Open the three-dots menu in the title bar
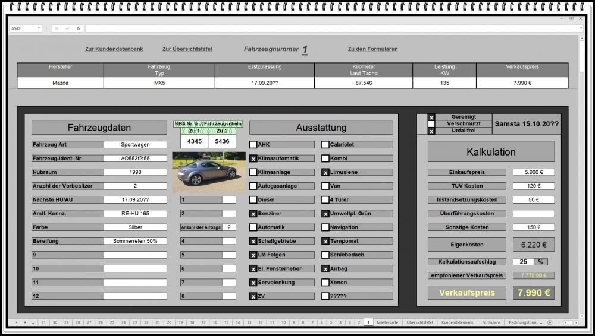 pyautogui.click(x=563, y=18)
